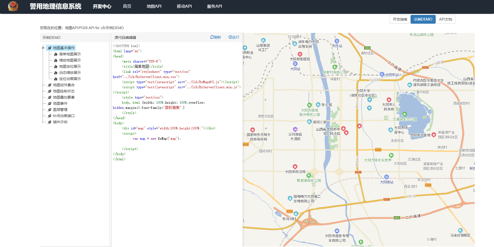Image resolution: width=494 pixels, height=247 pixels.
Task: Click the 运行 run icon in editor
Action: 230,37
